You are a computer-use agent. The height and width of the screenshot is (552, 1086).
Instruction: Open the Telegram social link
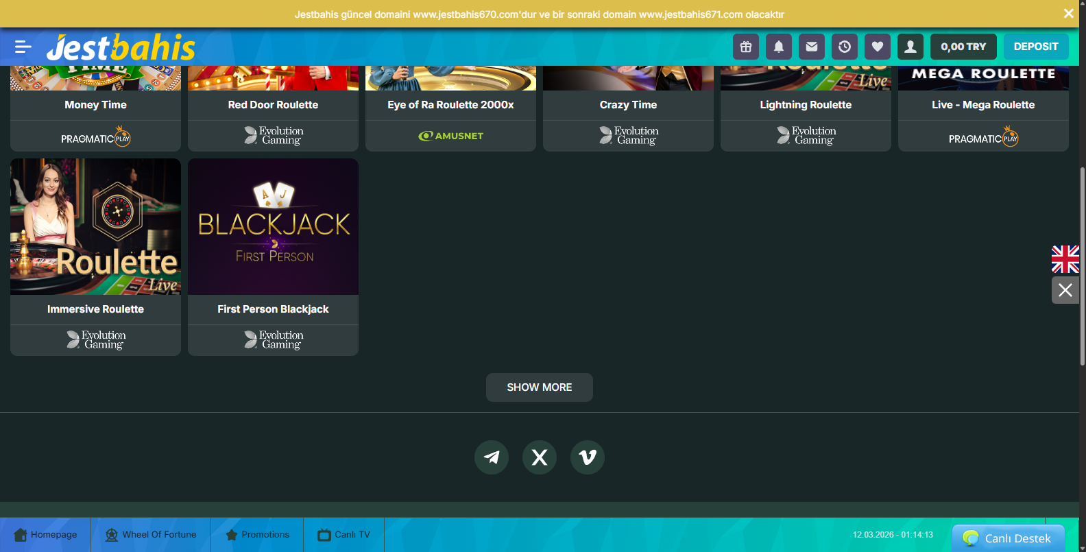coord(492,457)
